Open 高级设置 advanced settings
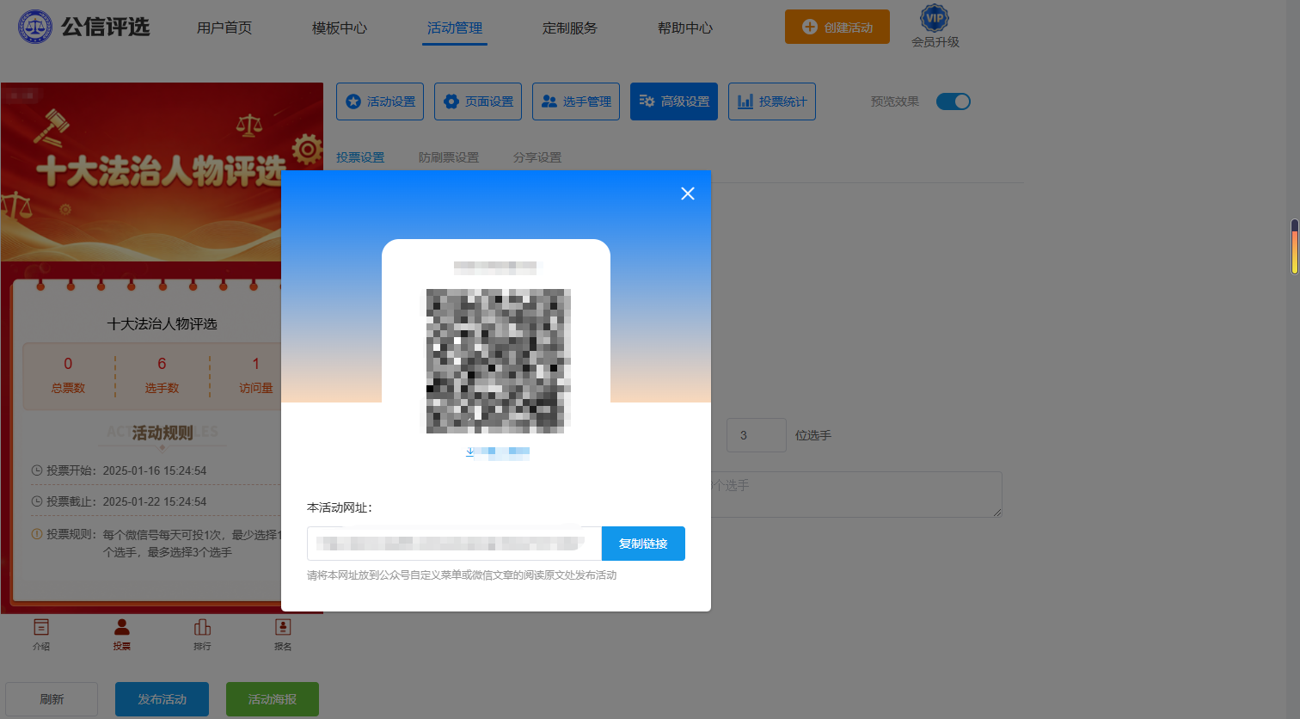This screenshot has height=719, width=1300. point(674,101)
